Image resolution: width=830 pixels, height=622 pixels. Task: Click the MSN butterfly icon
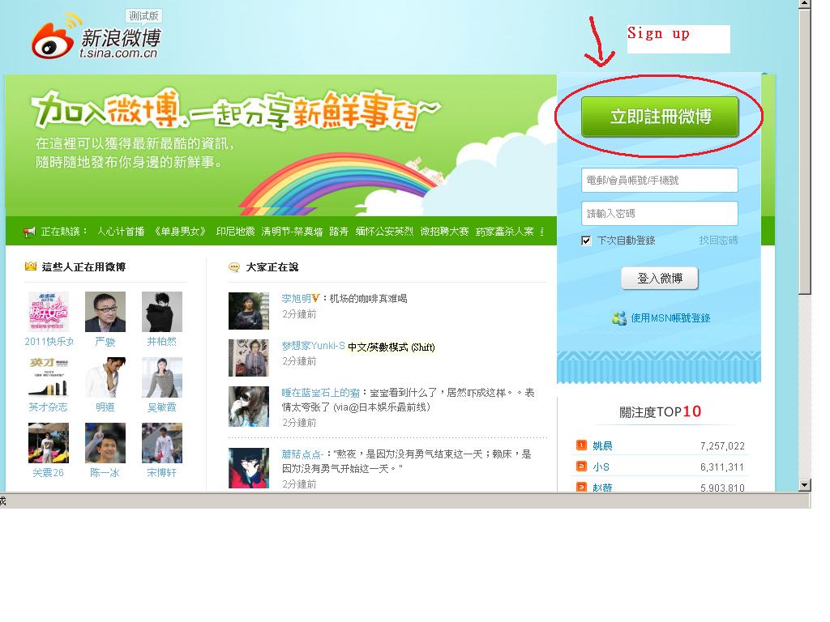[x=618, y=317]
